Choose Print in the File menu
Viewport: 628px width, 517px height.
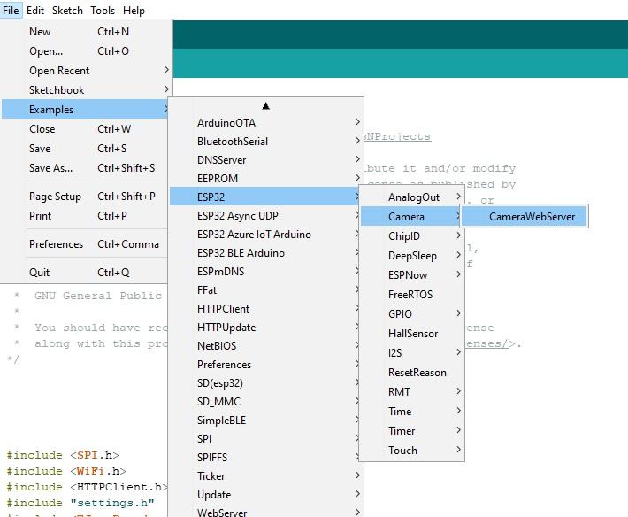pos(86,216)
